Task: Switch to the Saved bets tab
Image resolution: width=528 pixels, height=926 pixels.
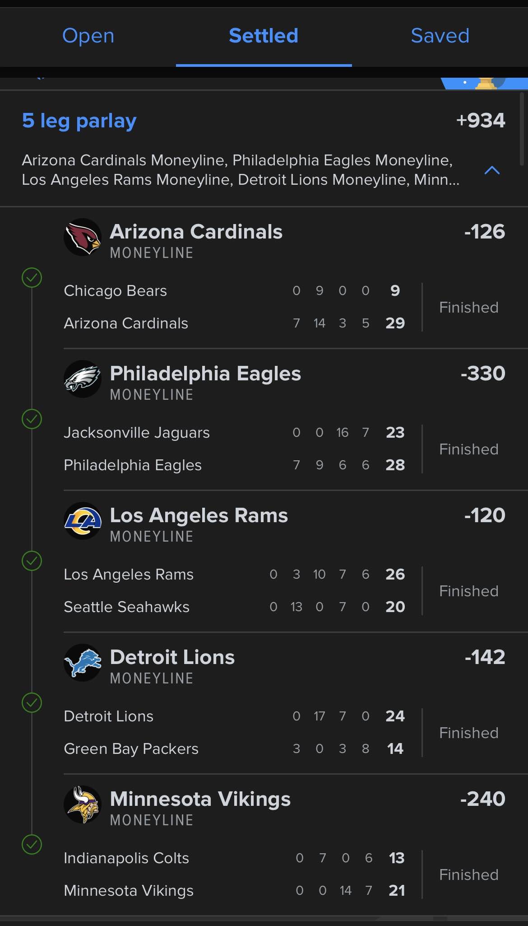Action: click(440, 36)
